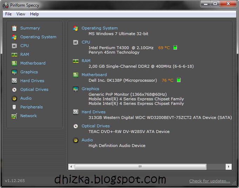This screenshot has height=188, width=239.
Task: Click the version number v1.12.265
Action: click(x=15, y=181)
